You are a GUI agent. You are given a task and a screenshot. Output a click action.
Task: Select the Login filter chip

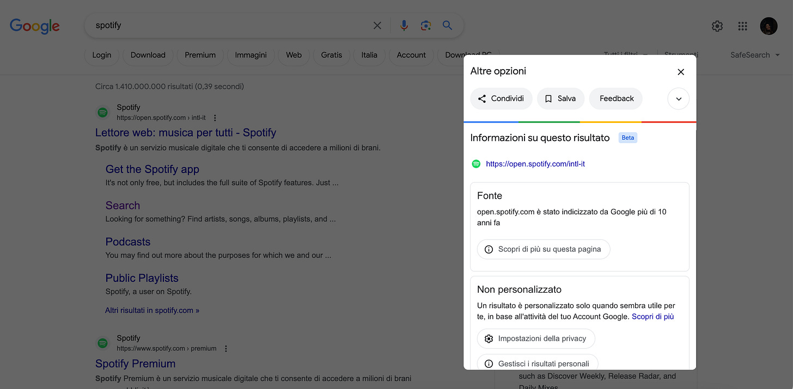(x=102, y=55)
